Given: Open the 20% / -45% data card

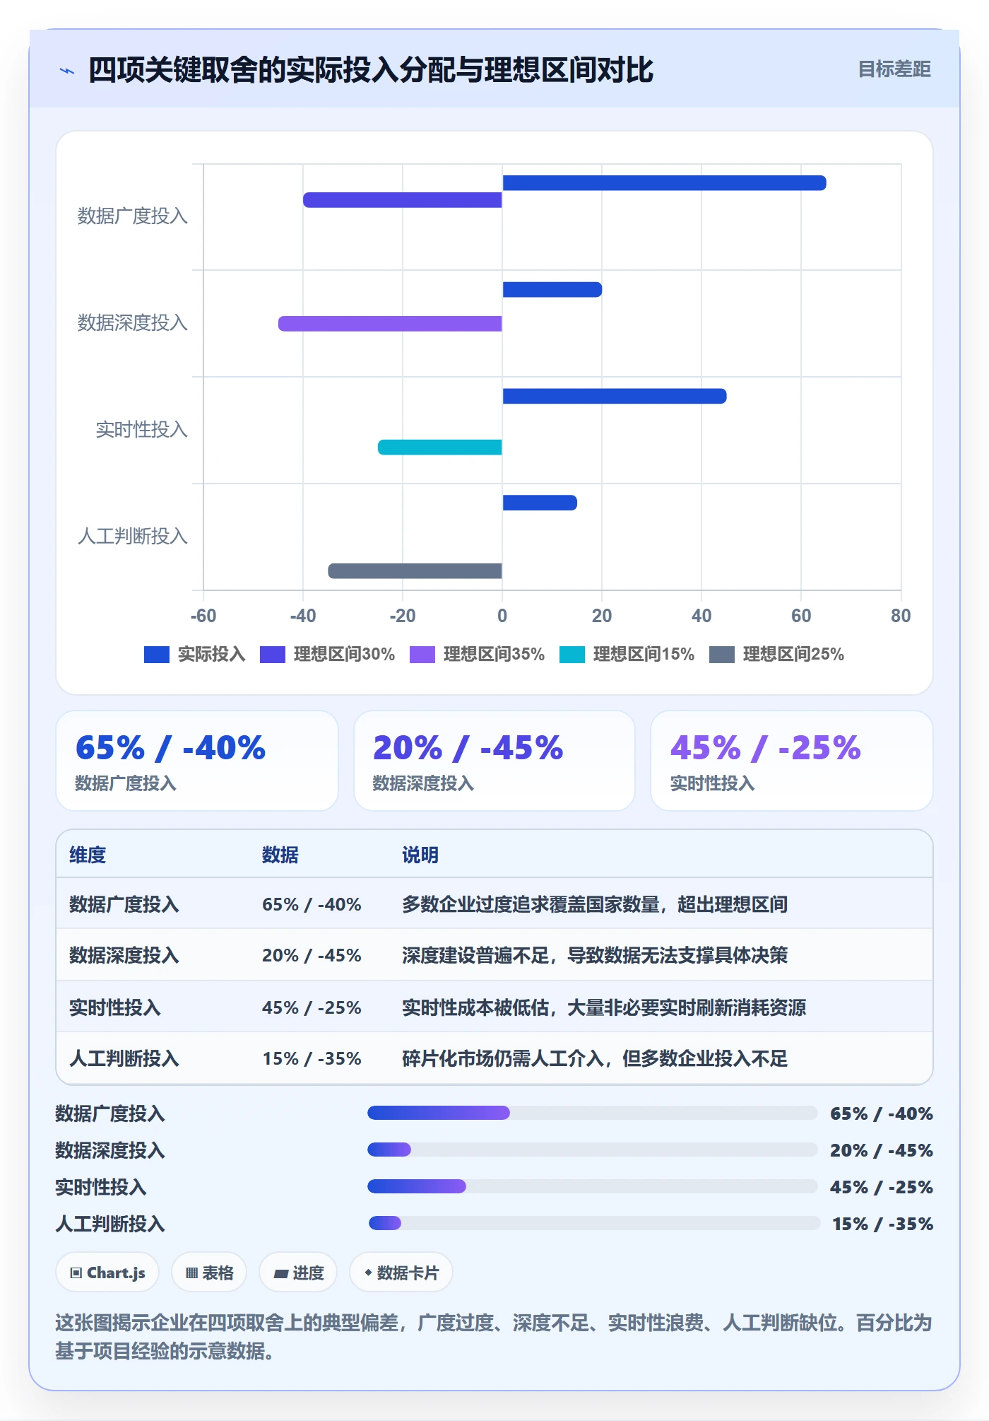Looking at the screenshot, I should coord(494,761).
